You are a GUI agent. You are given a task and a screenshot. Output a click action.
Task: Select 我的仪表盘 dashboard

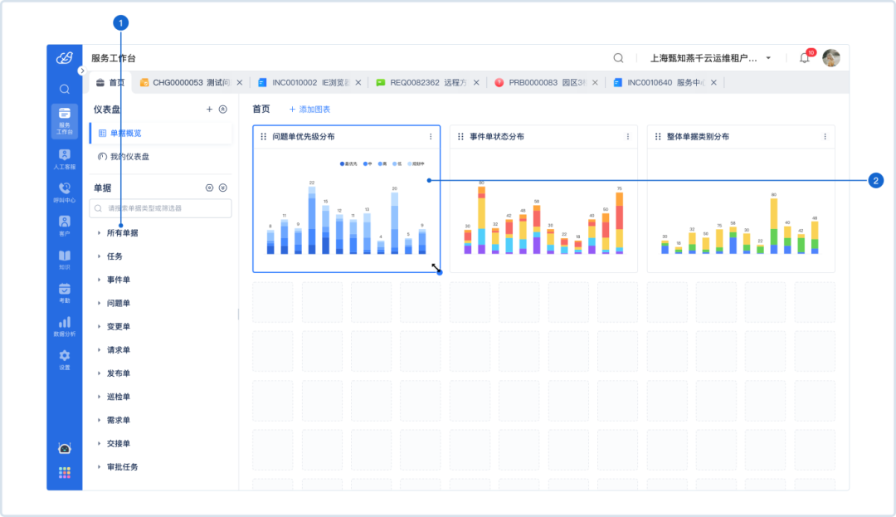pyautogui.click(x=161, y=157)
